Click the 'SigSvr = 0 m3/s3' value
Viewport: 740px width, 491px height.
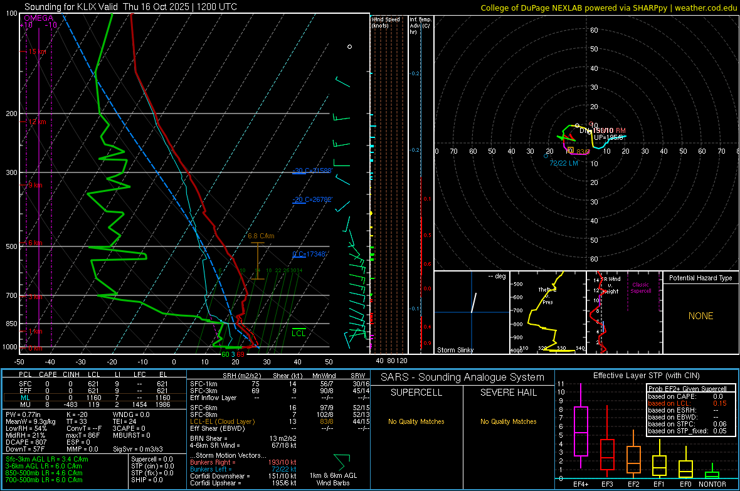138,449
